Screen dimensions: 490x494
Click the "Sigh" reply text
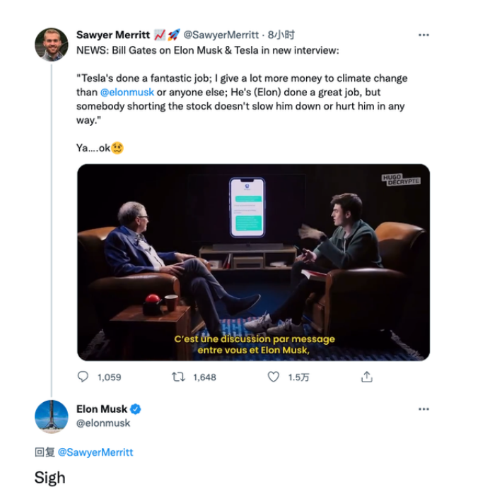pyautogui.click(x=49, y=477)
